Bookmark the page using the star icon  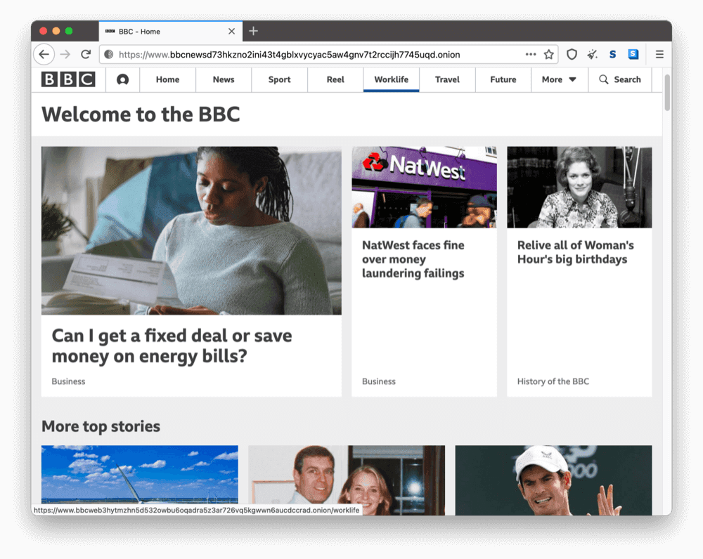point(550,54)
